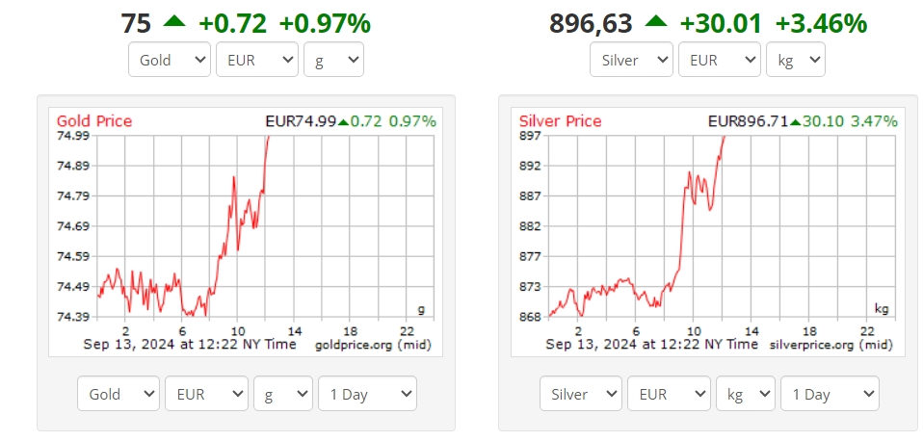Open the 1 Day range dropdown below the silver chart
This screenshot has width=923, height=441.
tap(830, 394)
